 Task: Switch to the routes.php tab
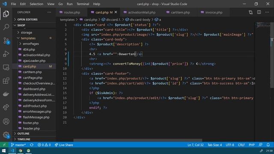tap(72, 12)
